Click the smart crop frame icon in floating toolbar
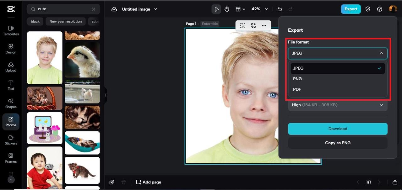Screen dimensions: 402x190 tap(243, 26)
